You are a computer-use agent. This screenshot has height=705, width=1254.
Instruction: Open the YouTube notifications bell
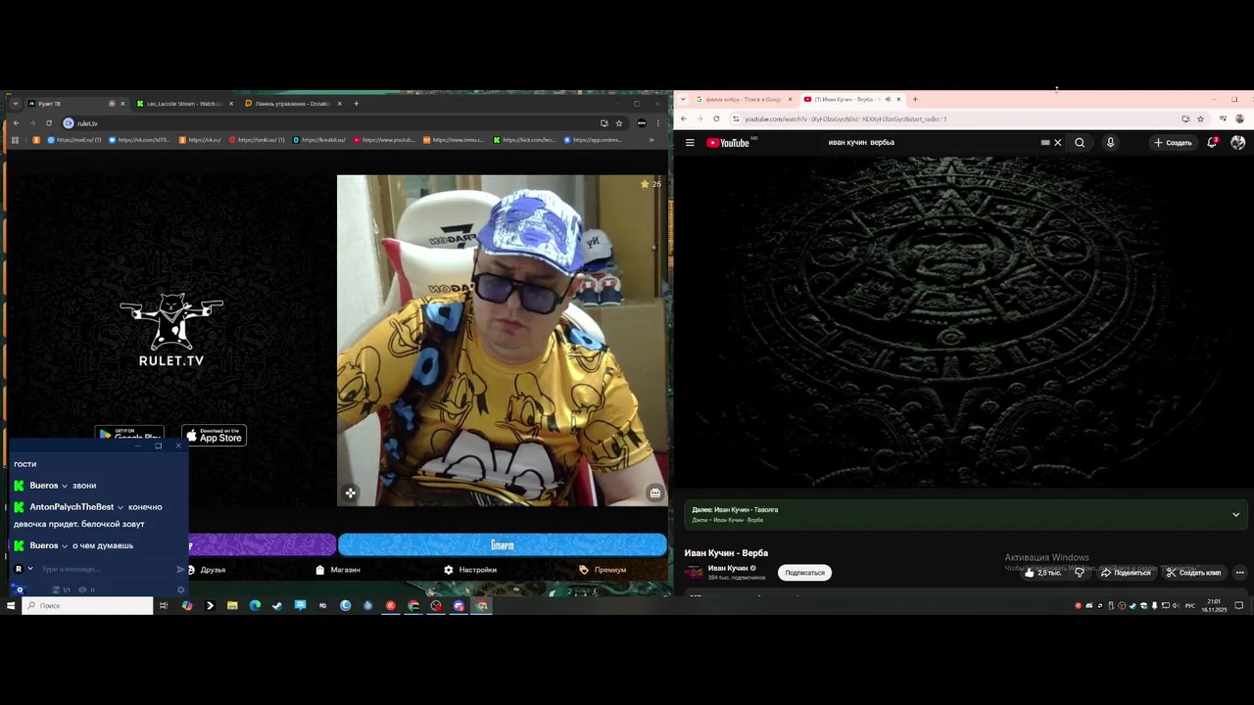coord(1212,142)
